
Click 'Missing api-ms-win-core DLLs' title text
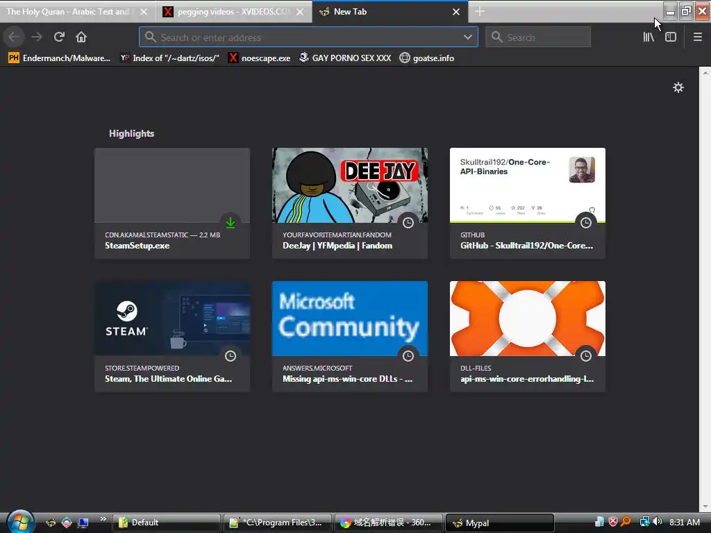[x=347, y=379]
